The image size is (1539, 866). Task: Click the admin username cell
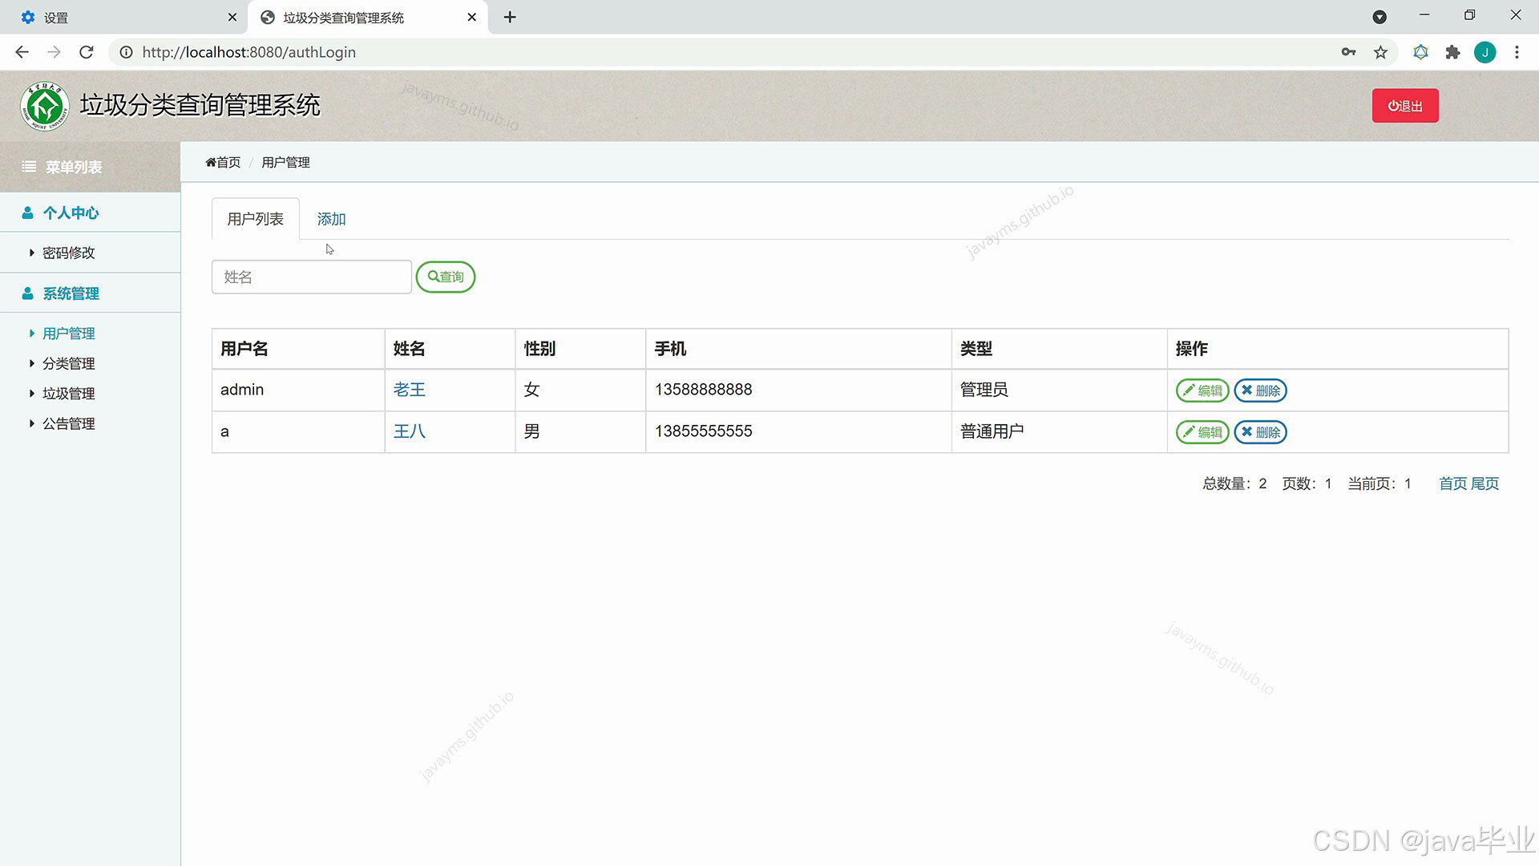[298, 390]
